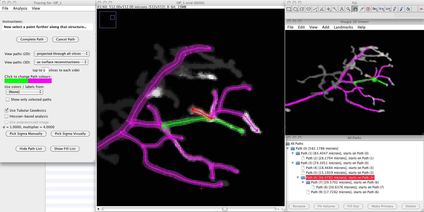Viewport: 424px width, 212px height.
Task: Activate the Magnifying glass tool
Action: 348,9
